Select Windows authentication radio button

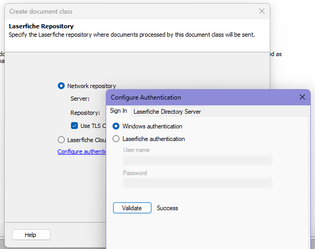tap(116, 126)
